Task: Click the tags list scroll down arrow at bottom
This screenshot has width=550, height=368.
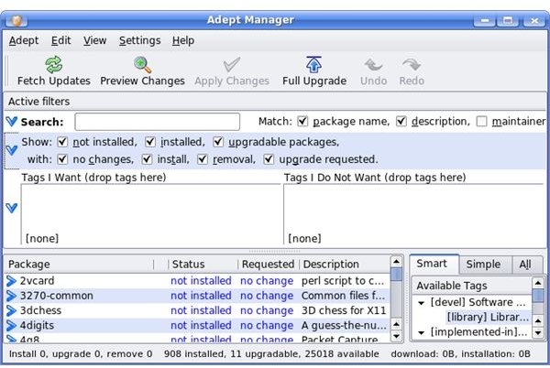Action: (537, 332)
